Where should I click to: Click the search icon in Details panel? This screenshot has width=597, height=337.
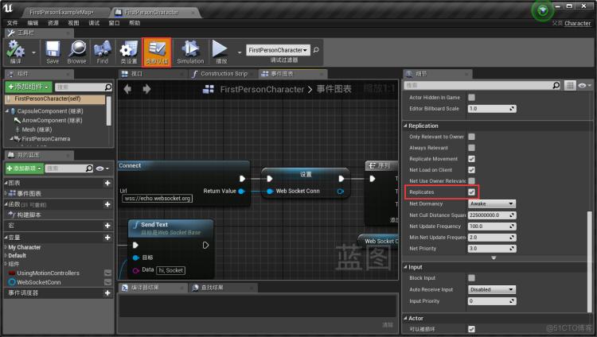tap(556, 85)
